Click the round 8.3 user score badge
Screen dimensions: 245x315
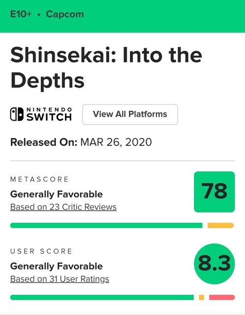[214, 264]
